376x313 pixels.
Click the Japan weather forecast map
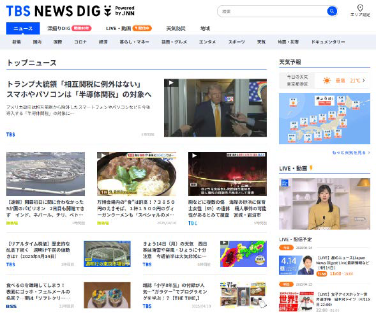[325, 119]
